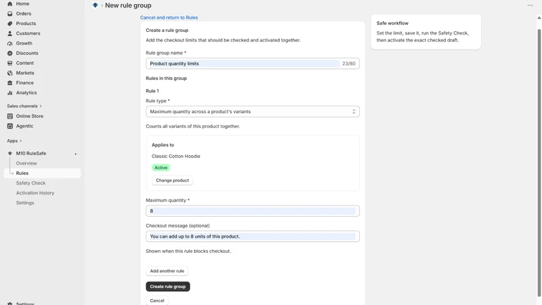Click the Home icon in sidebar
The height and width of the screenshot is (305, 542).
pyautogui.click(x=9, y=4)
